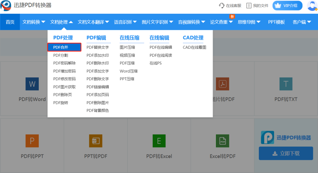The height and width of the screenshot is (173, 318).
Task: Click the 立即下载 button
Action: pos(286,153)
